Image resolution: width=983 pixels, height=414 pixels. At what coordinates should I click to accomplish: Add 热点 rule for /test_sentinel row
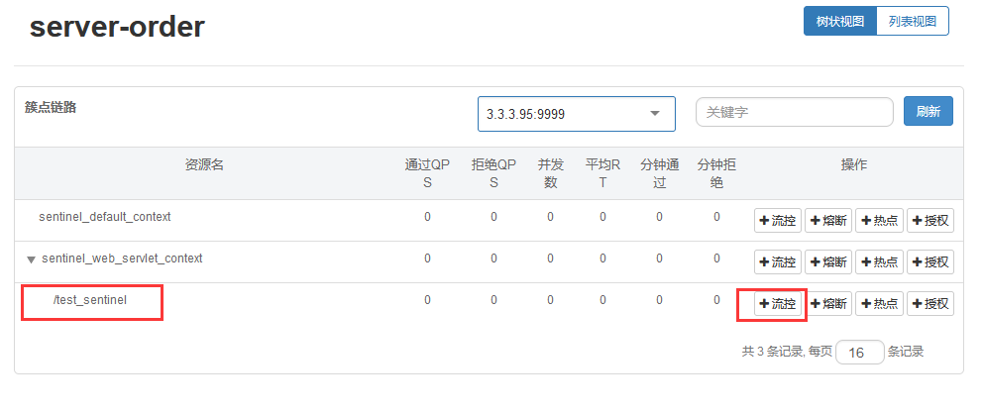pyautogui.click(x=879, y=304)
